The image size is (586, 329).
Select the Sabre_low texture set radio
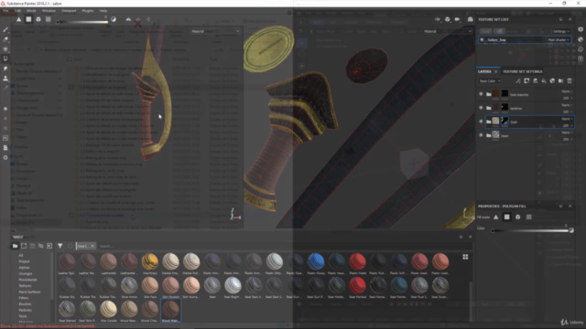tap(483, 39)
